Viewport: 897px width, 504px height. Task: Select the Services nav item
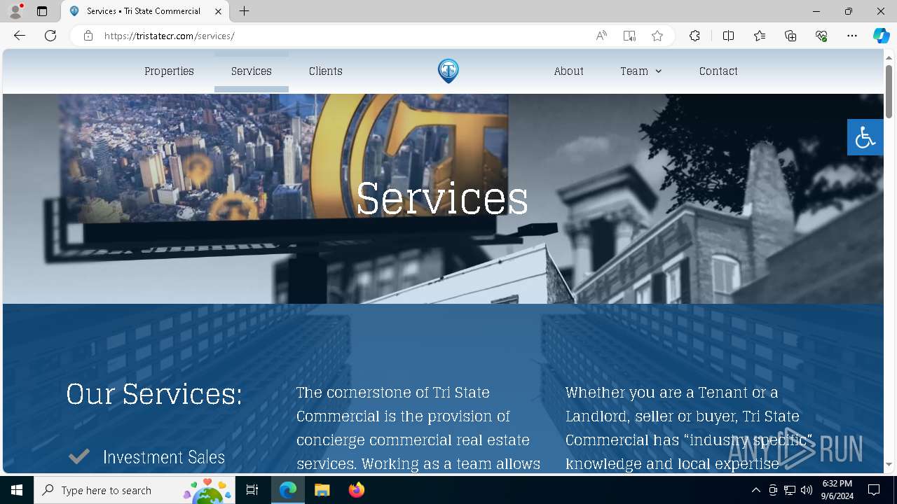[x=252, y=71]
